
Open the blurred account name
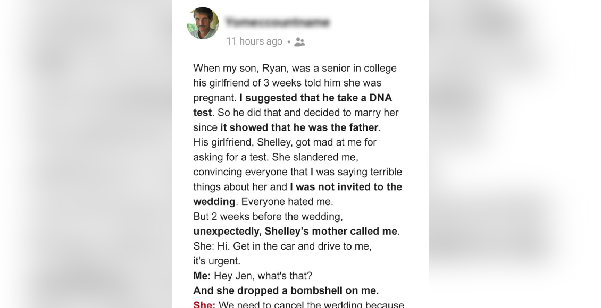278,22
